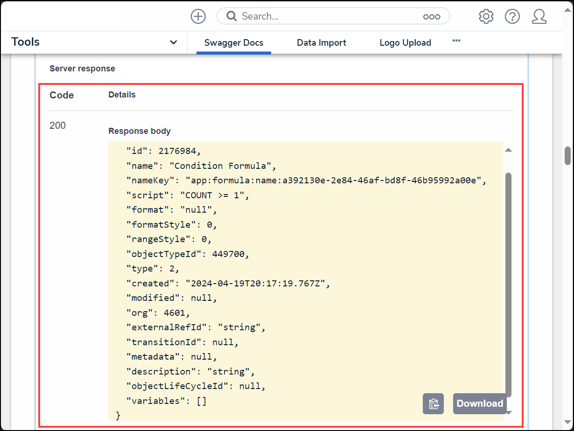
Task: Click response body scroll down arrow
Action: point(509,413)
